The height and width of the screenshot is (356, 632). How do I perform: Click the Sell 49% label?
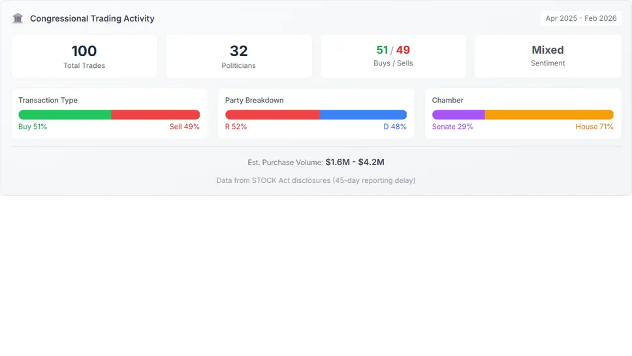(184, 127)
